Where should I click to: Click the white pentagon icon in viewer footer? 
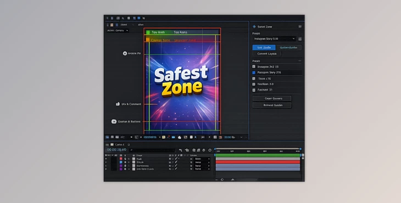point(180,137)
